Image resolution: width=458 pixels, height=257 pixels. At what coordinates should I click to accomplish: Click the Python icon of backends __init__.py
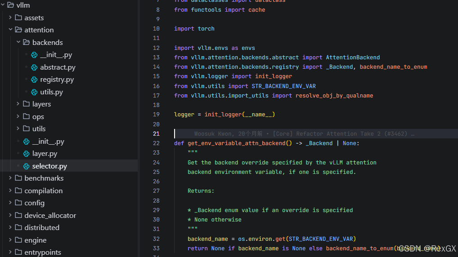click(34, 55)
